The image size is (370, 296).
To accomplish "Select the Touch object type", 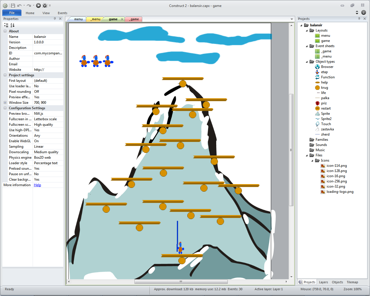I will (326, 124).
